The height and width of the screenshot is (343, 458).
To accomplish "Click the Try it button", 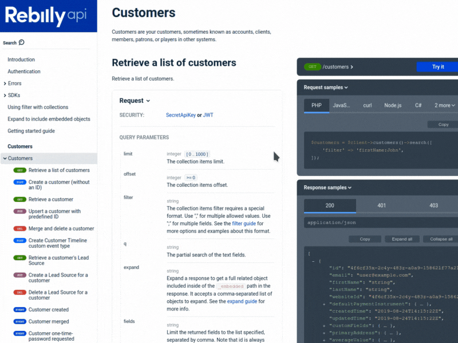I will (437, 67).
